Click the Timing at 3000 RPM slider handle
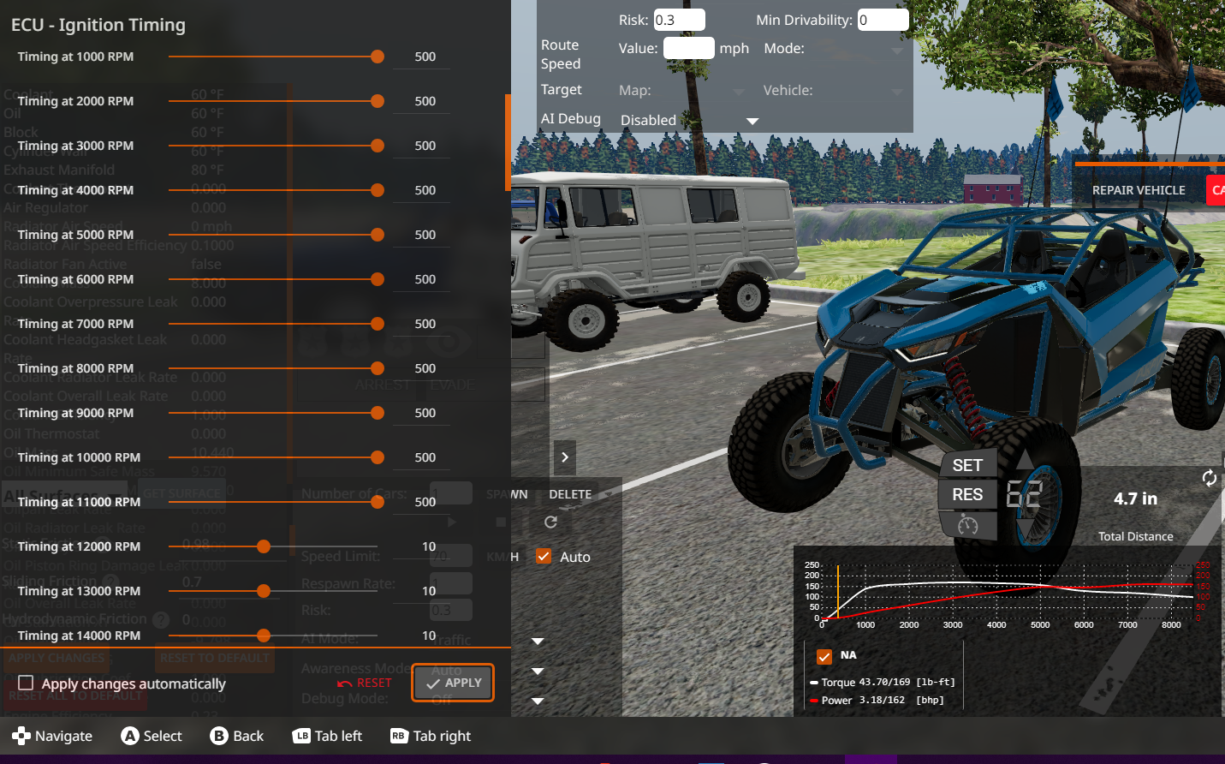The height and width of the screenshot is (764, 1225). point(378,146)
